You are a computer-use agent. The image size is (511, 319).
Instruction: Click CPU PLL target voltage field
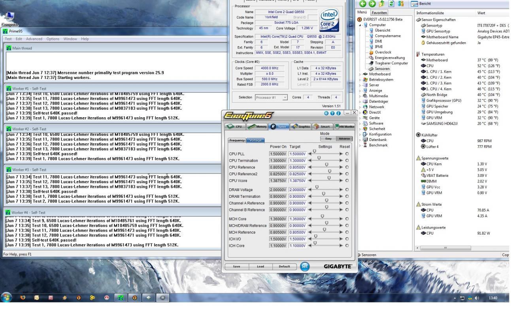(298, 154)
